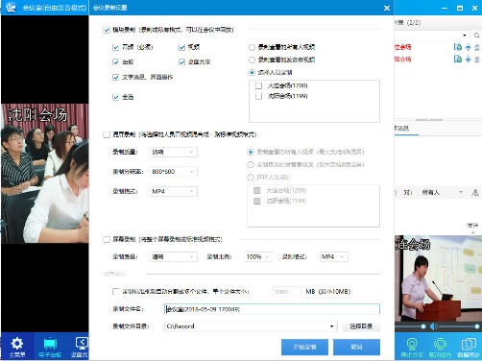Open the 录制质量 dropdown under 通用录制
Screen dimensions: 482x361
pos(174,152)
